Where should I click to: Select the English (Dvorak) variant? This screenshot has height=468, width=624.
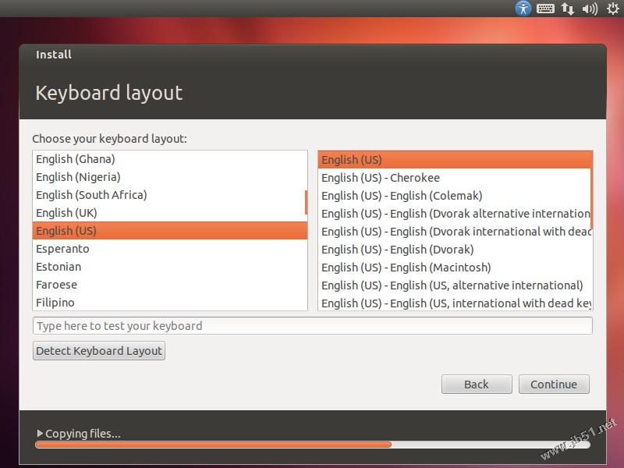click(x=455, y=250)
